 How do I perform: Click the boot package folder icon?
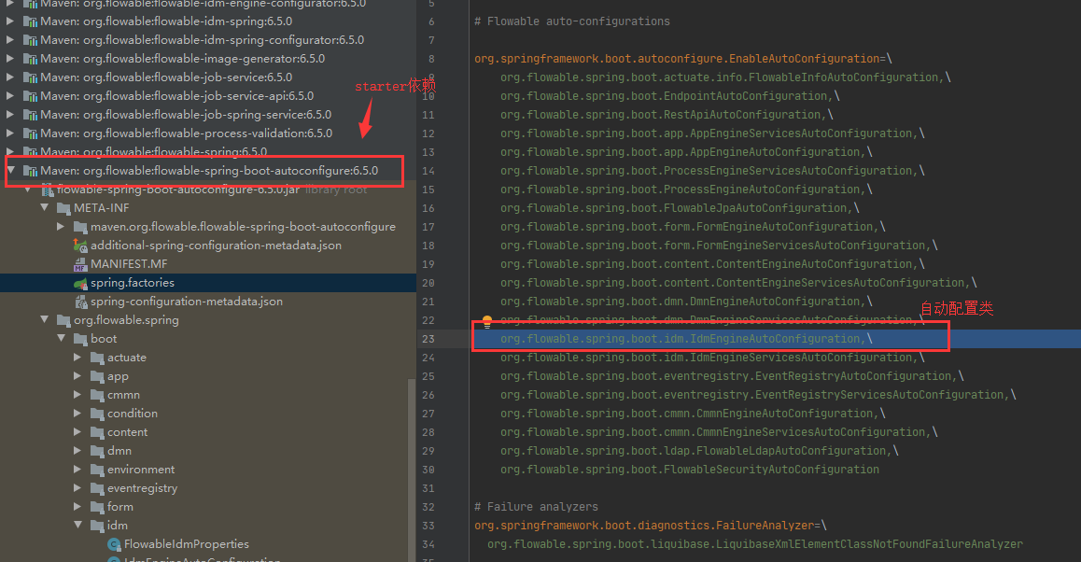(80, 339)
